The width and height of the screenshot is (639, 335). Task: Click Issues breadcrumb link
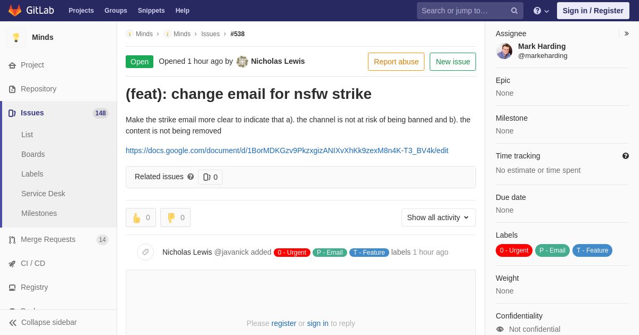[210, 34]
